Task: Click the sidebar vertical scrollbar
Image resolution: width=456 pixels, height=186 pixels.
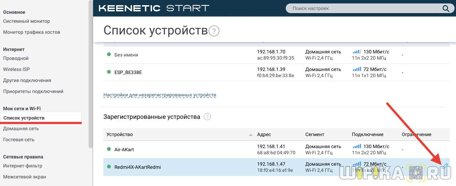Action: pos(91,74)
